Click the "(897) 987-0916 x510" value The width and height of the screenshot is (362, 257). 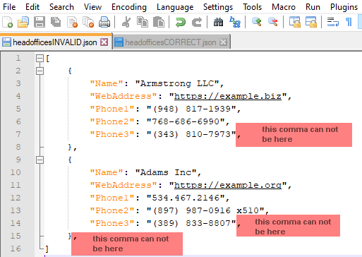pos(205,210)
